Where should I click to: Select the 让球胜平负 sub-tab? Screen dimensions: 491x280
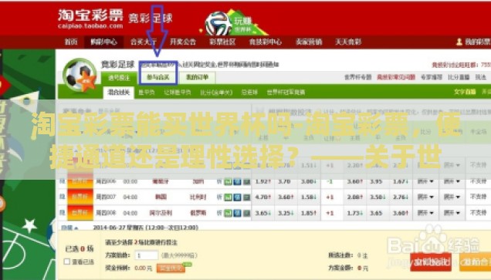(178, 93)
